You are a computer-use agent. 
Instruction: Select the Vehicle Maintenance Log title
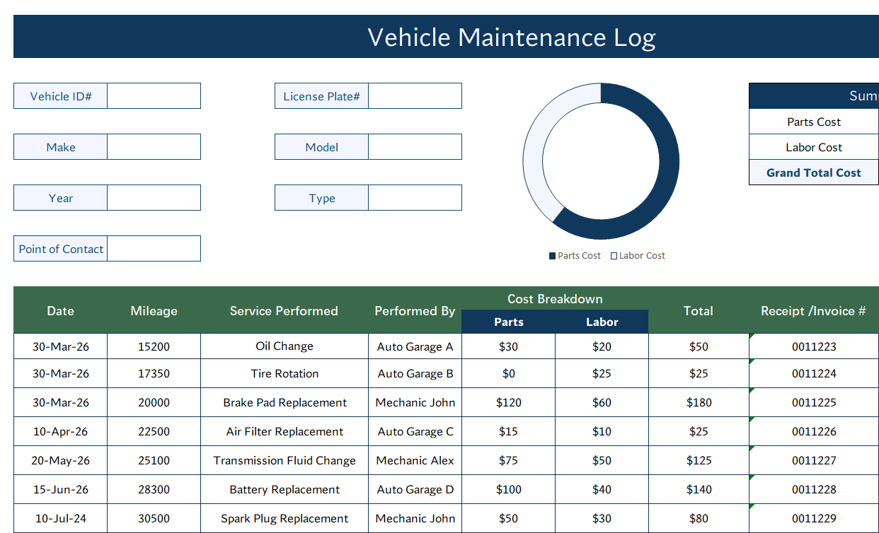[x=512, y=37]
